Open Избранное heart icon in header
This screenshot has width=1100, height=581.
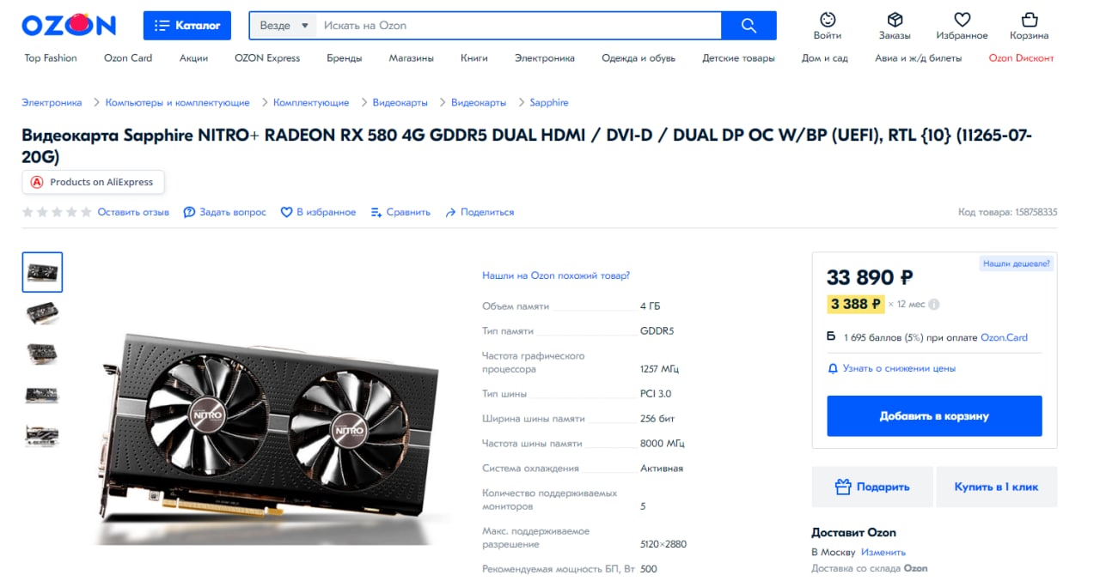(962, 19)
